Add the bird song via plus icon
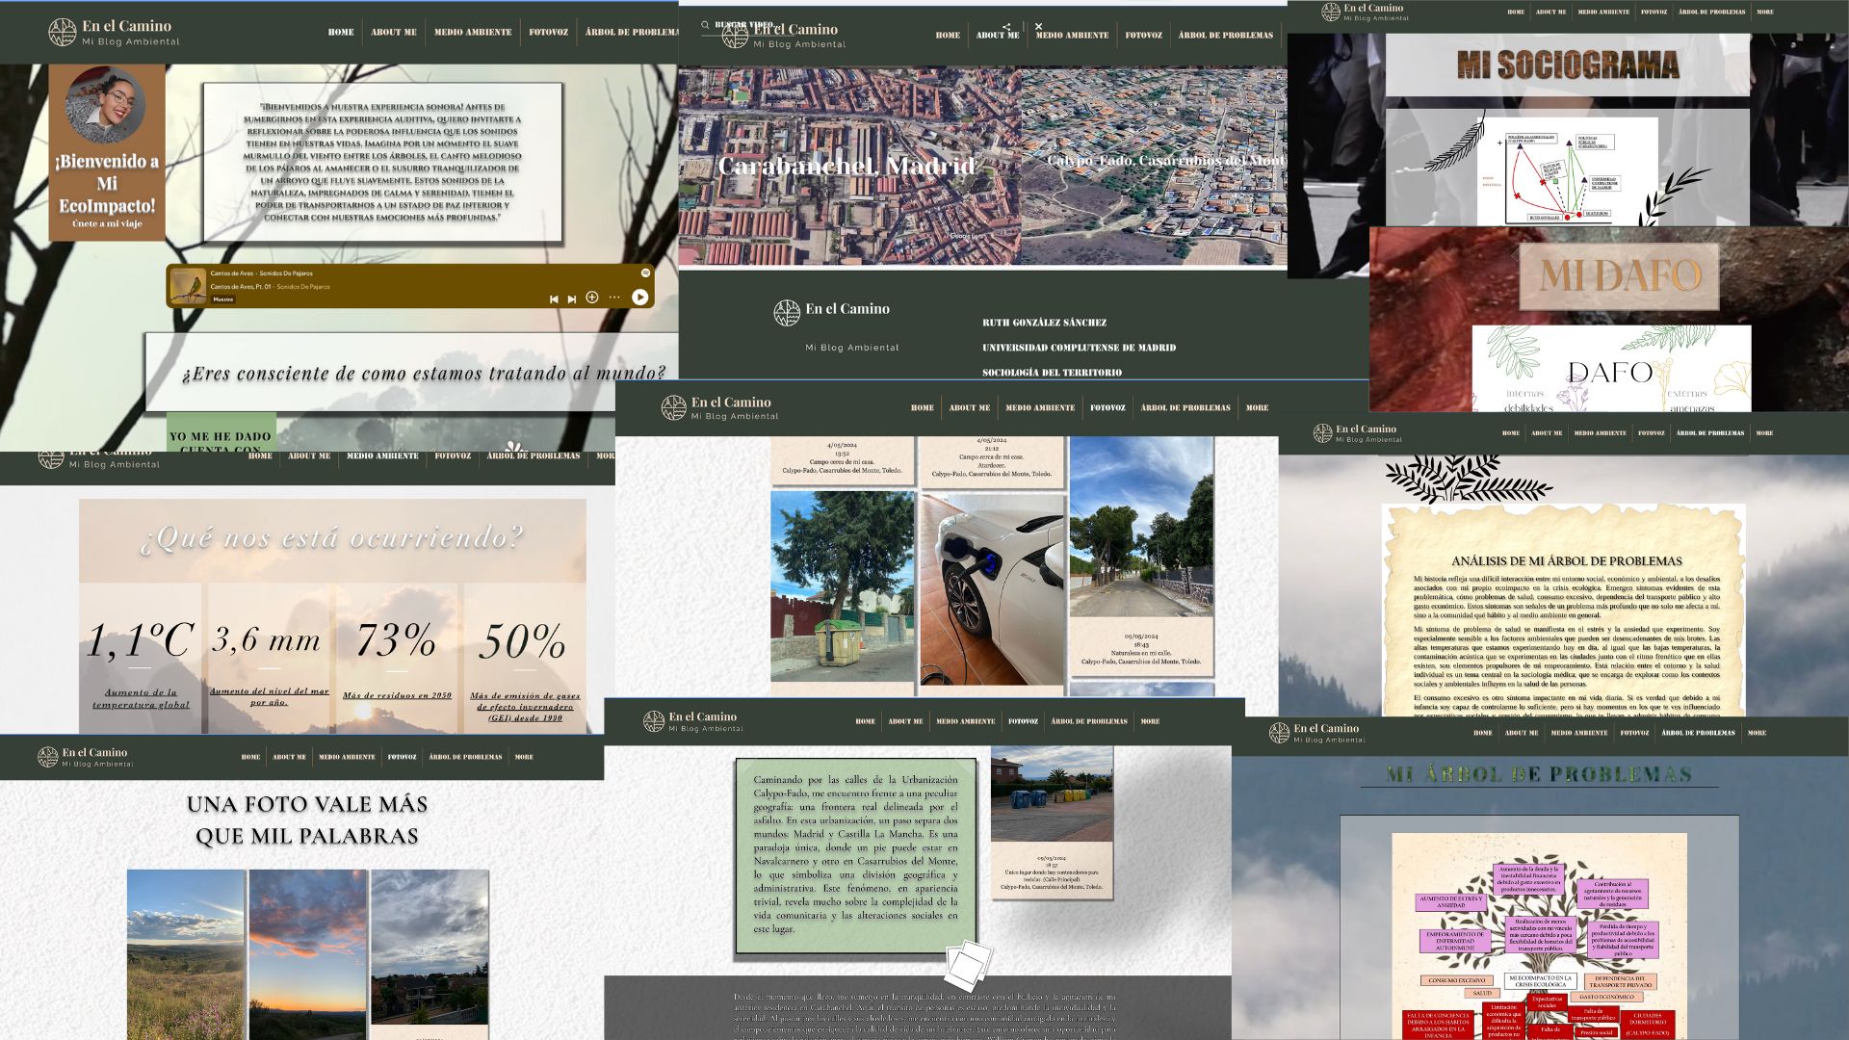This screenshot has width=1849, height=1040. point(592,298)
